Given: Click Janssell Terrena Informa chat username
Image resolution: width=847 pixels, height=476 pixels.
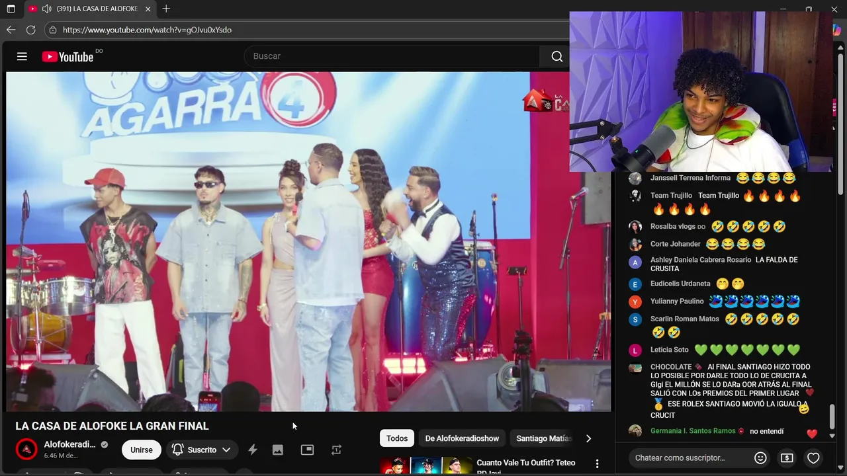Looking at the screenshot, I should coord(690,178).
